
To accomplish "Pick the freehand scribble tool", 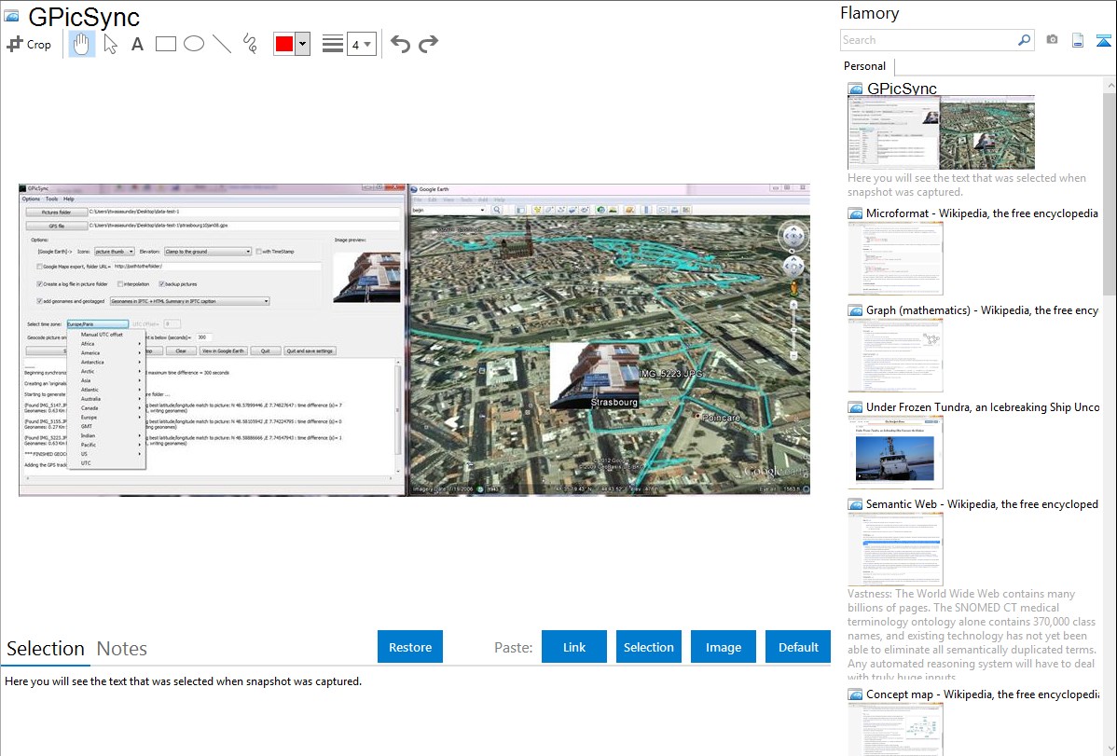I will pyautogui.click(x=250, y=44).
